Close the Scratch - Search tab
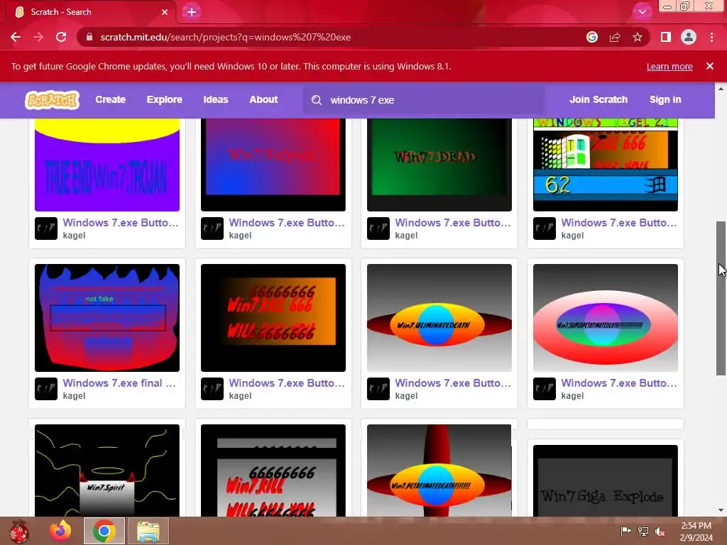 [165, 12]
